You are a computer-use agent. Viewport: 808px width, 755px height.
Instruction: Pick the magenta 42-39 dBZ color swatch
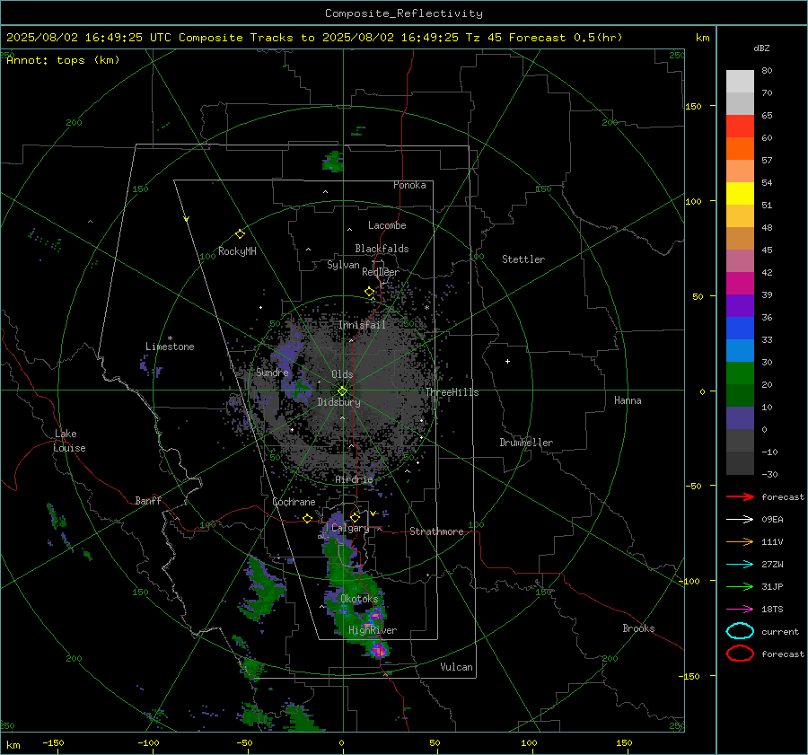click(740, 284)
